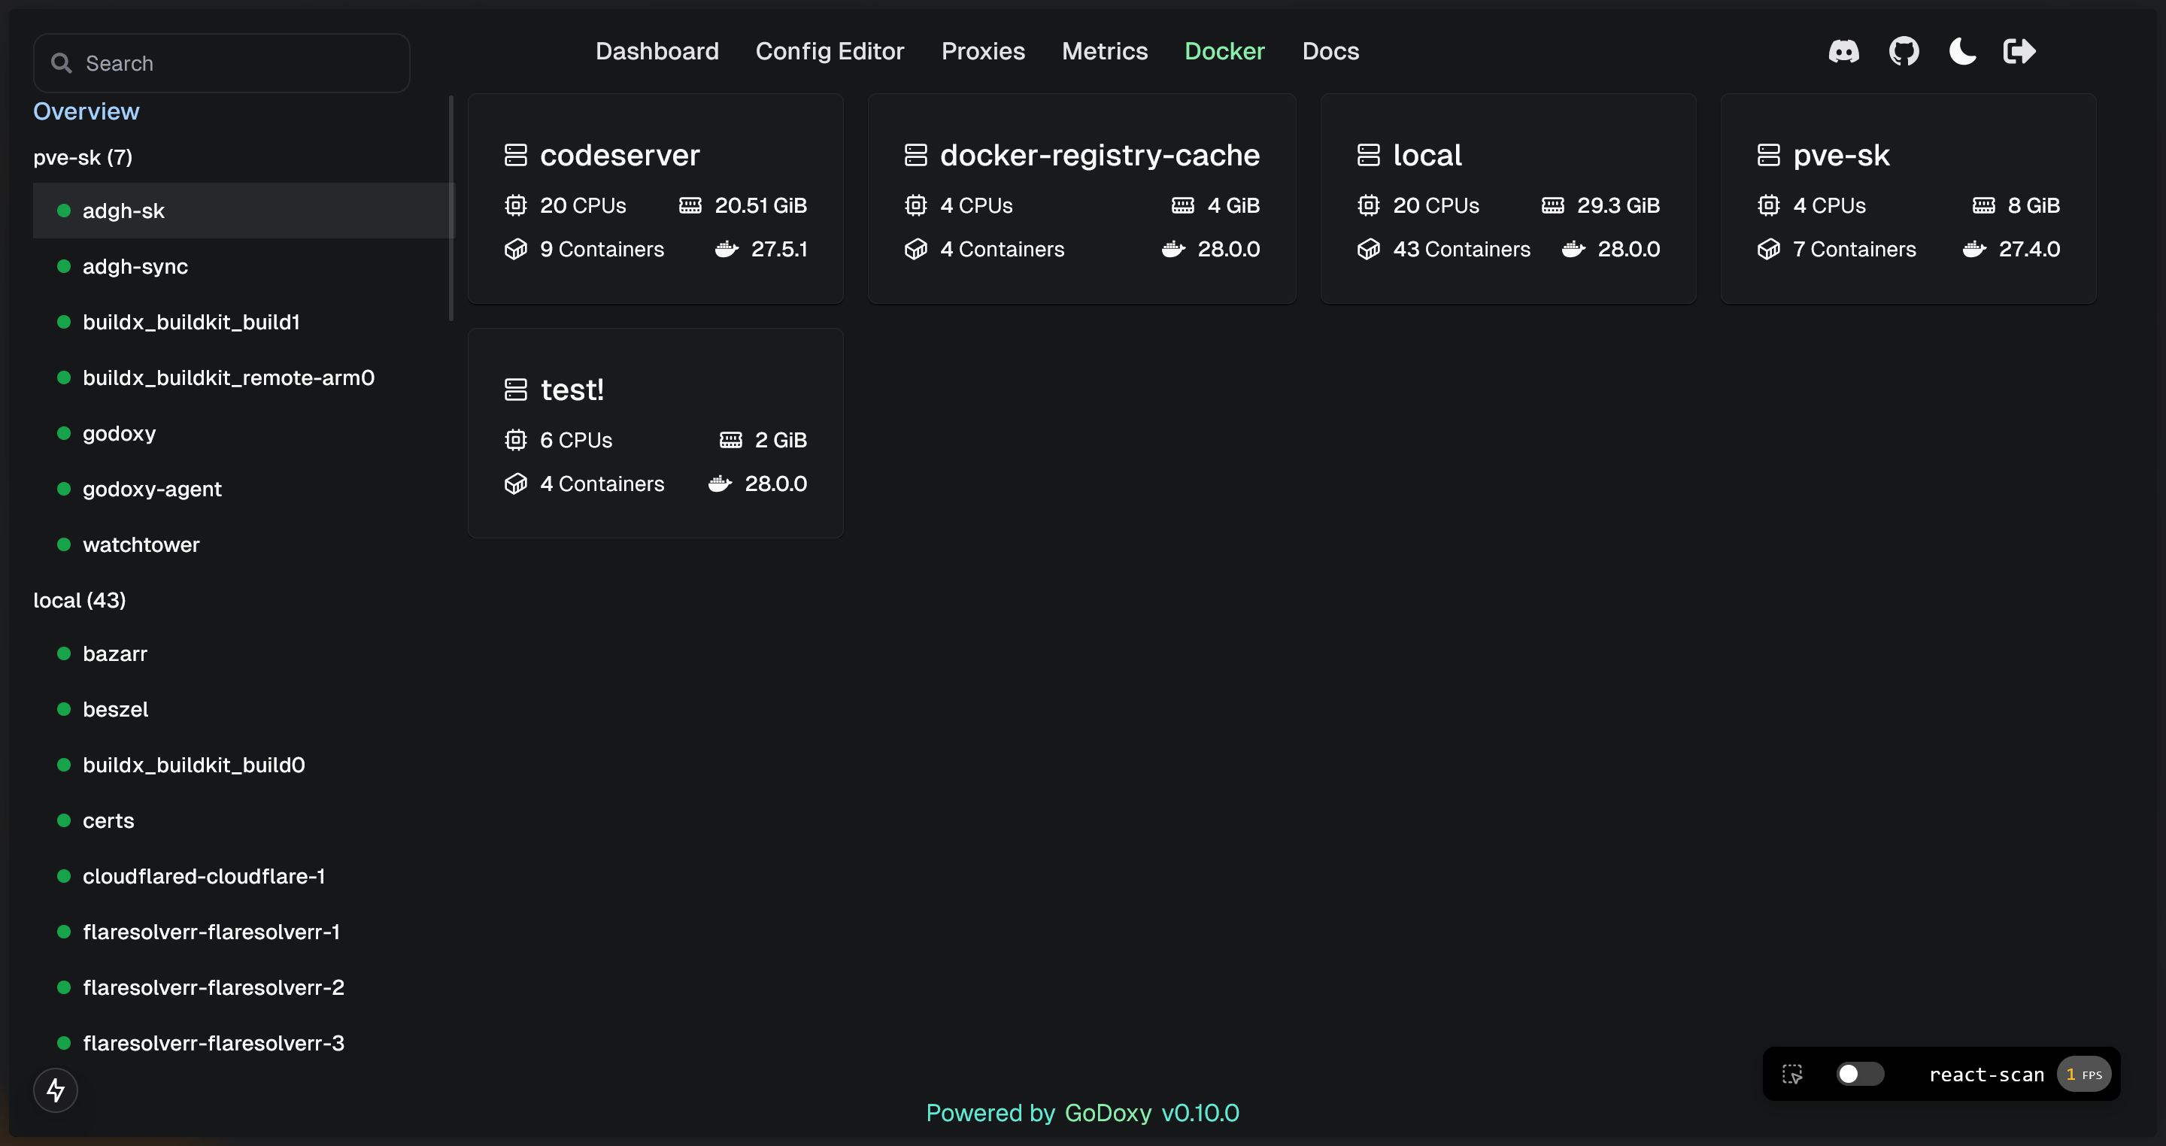Open the Config Editor page
The height and width of the screenshot is (1146, 2166).
[x=829, y=50]
